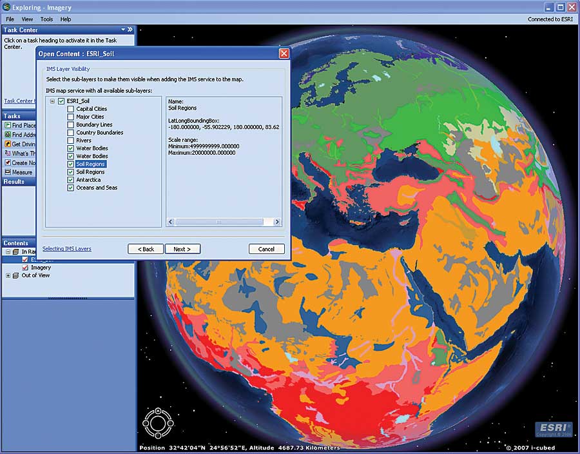This screenshot has height=454, width=580.
Task: Collapse the In Range group
Action: 8,252
